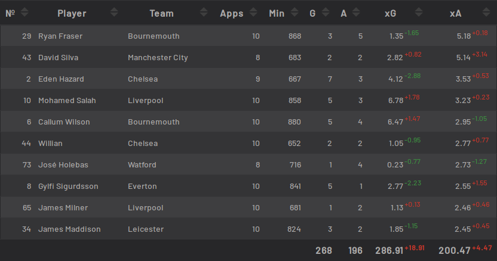
Task: Open David Silva's player link
Action: click(58, 58)
